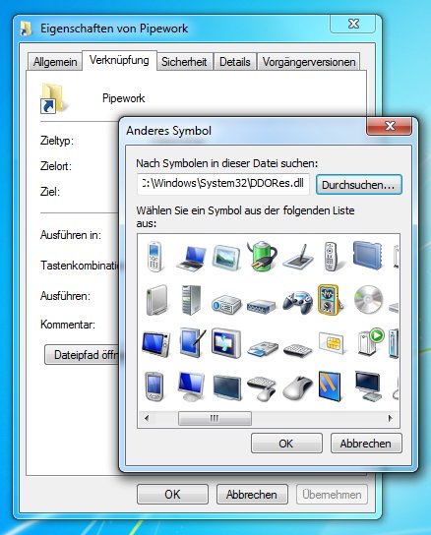This screenshot has width=431, height=535.
Task: Click the Durchsuchen button
Action: point(358,185)
